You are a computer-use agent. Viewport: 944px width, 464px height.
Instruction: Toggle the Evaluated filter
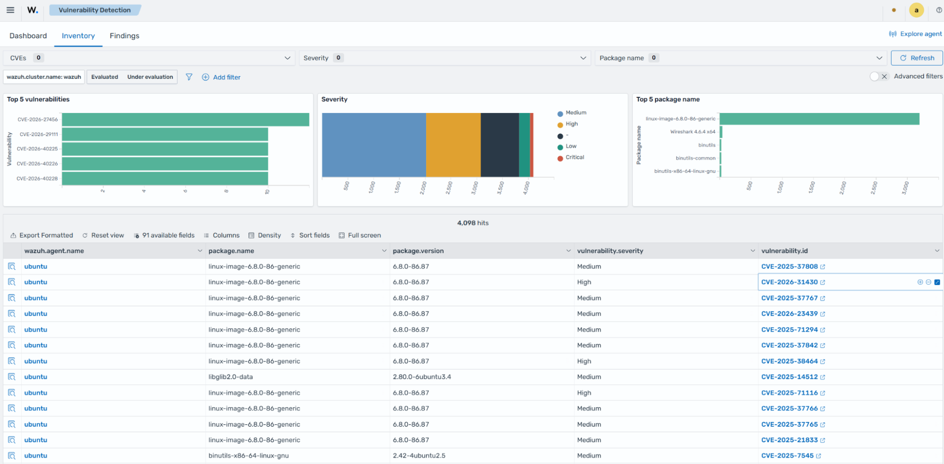104,77
